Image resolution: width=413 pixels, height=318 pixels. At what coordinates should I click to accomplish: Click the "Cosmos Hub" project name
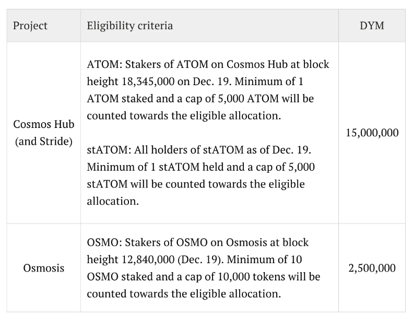point(44,125)
